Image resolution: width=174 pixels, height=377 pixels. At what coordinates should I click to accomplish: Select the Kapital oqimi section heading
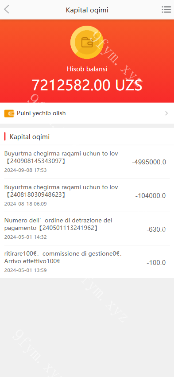pos(30,137)
